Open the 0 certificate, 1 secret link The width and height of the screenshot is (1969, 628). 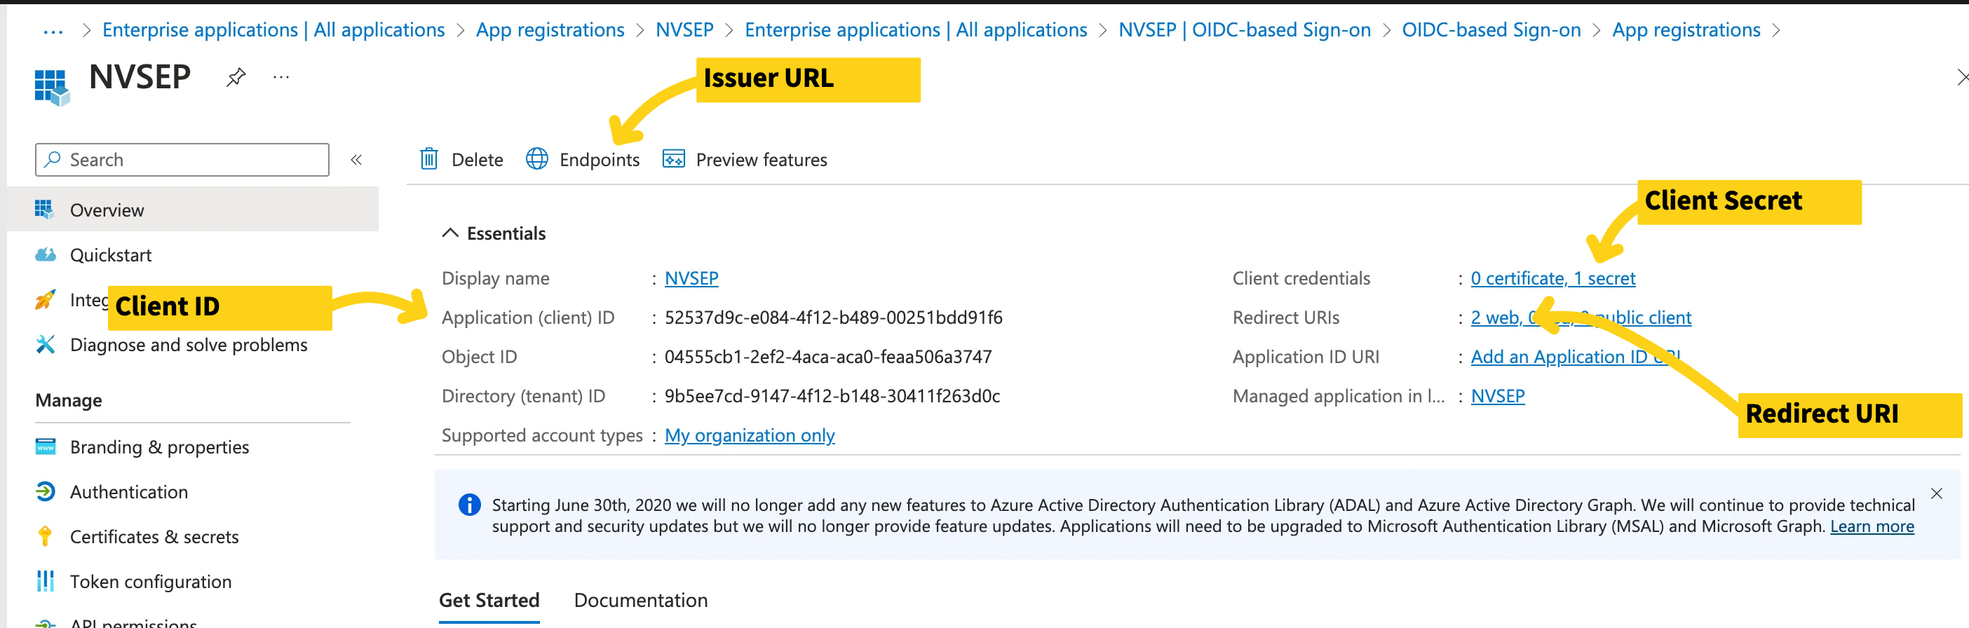tap(1552, 278)
